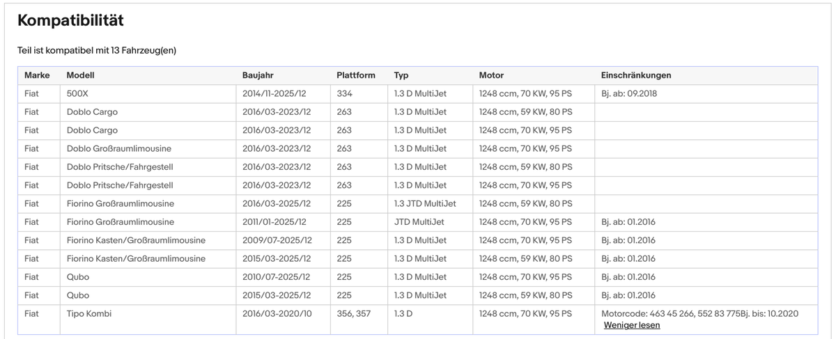This screenshot has height=339, width=836.
Task: Click the '1248 ccm, 70 KW, 95 PS' cell for 500X
Action: click(x=525, y=94)
